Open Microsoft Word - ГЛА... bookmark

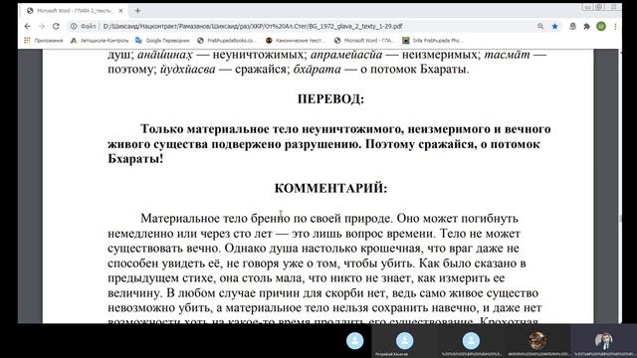[364, 40]
